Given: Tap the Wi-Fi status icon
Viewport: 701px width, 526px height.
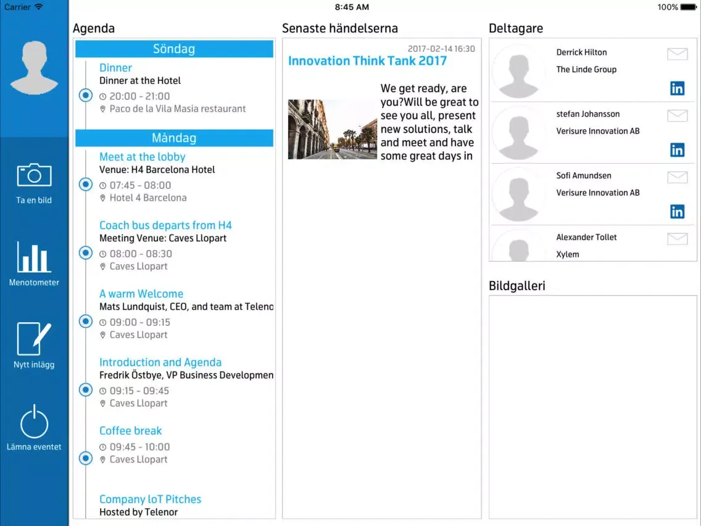Looking at the screenshot, I should (x=39, y=7).
